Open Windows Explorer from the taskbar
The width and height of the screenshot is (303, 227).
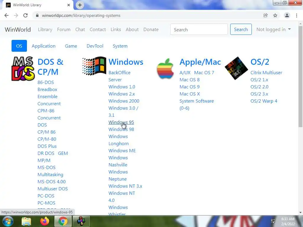coord(26,221)
